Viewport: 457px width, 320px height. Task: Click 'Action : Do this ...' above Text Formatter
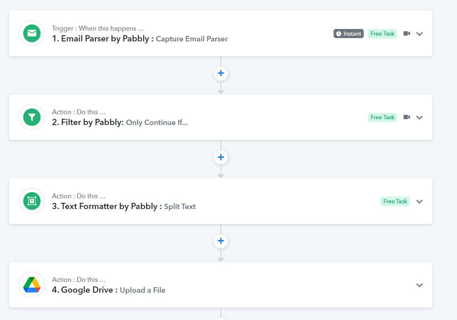[78, 196]
